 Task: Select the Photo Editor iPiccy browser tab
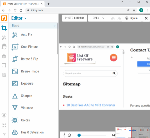pos(23,4)
